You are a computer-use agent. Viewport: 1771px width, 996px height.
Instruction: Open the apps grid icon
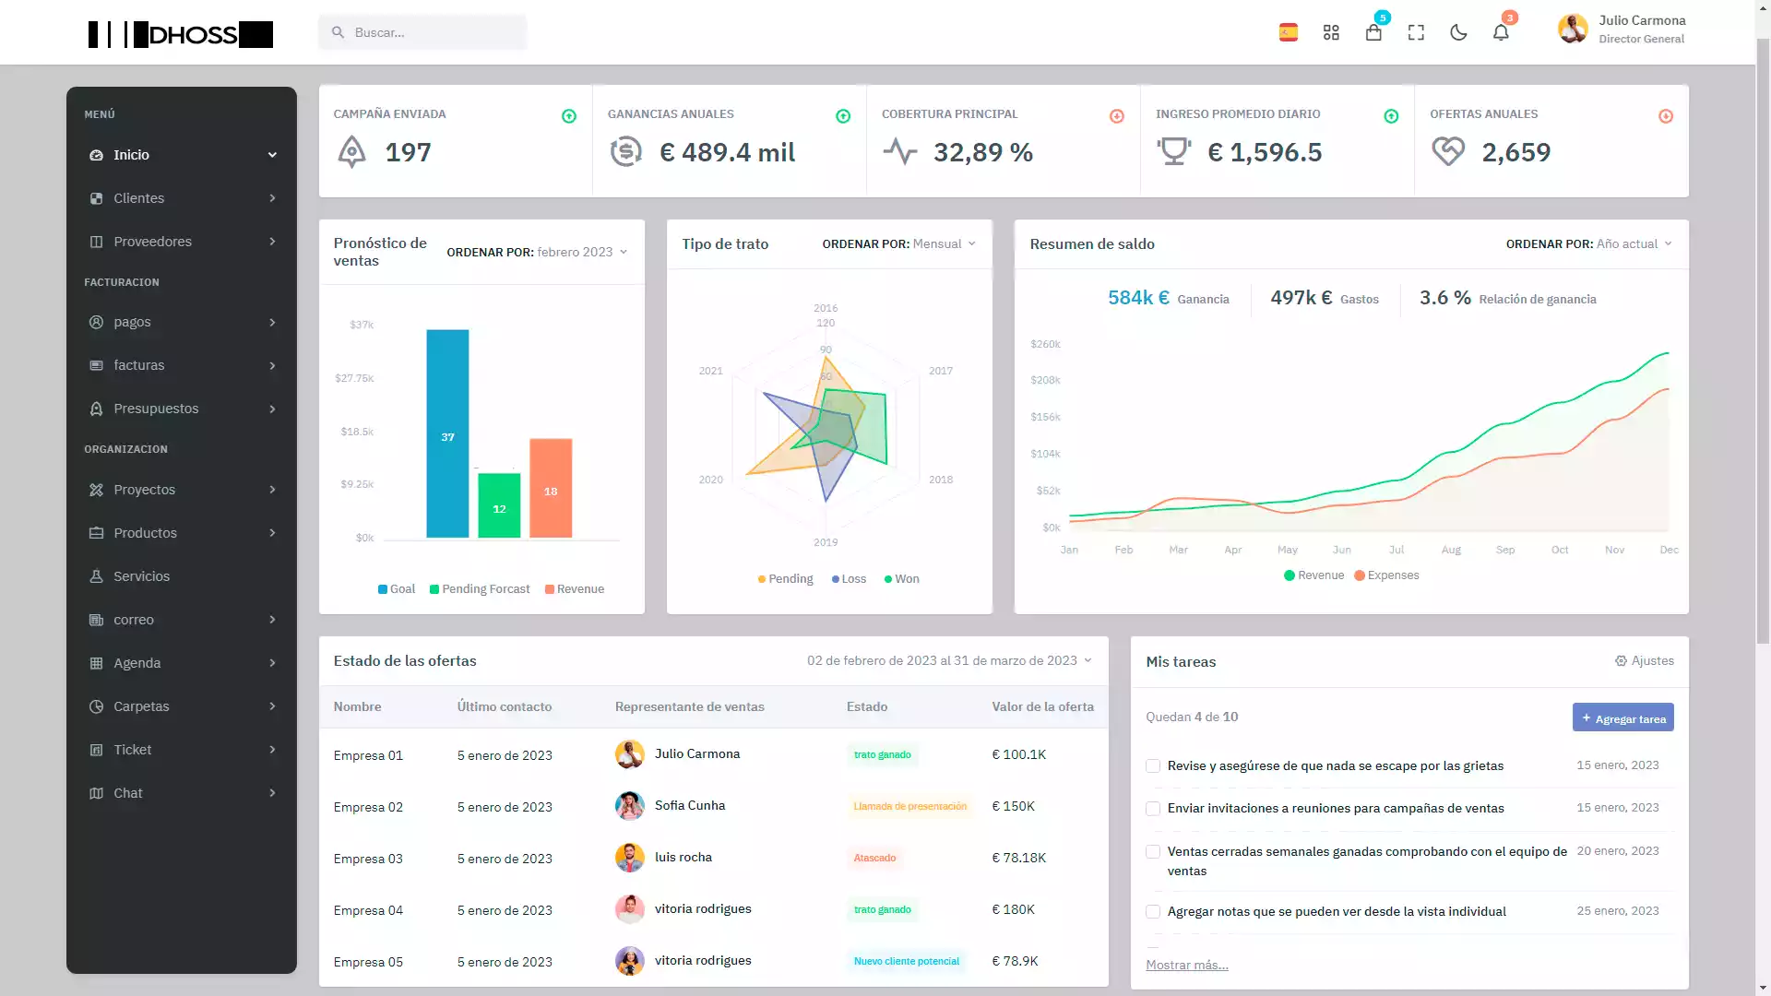(x=1331, y=33)
